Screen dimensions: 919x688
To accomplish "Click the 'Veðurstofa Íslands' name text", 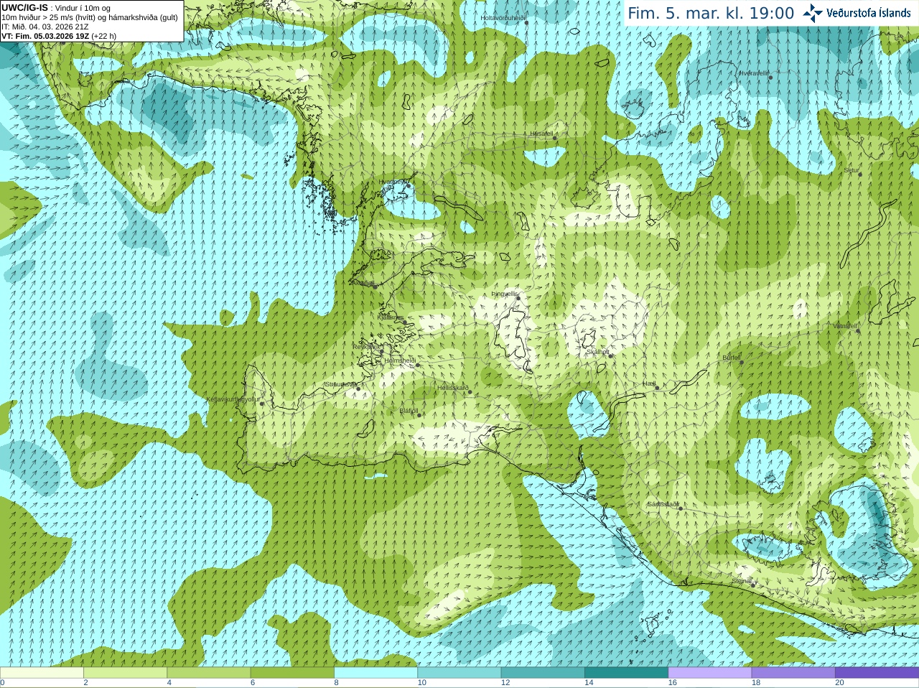I will click(869, 13).
